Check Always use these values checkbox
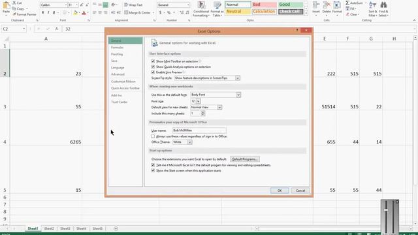The height and width of the screenshot is (235, 418). [153, 136]
